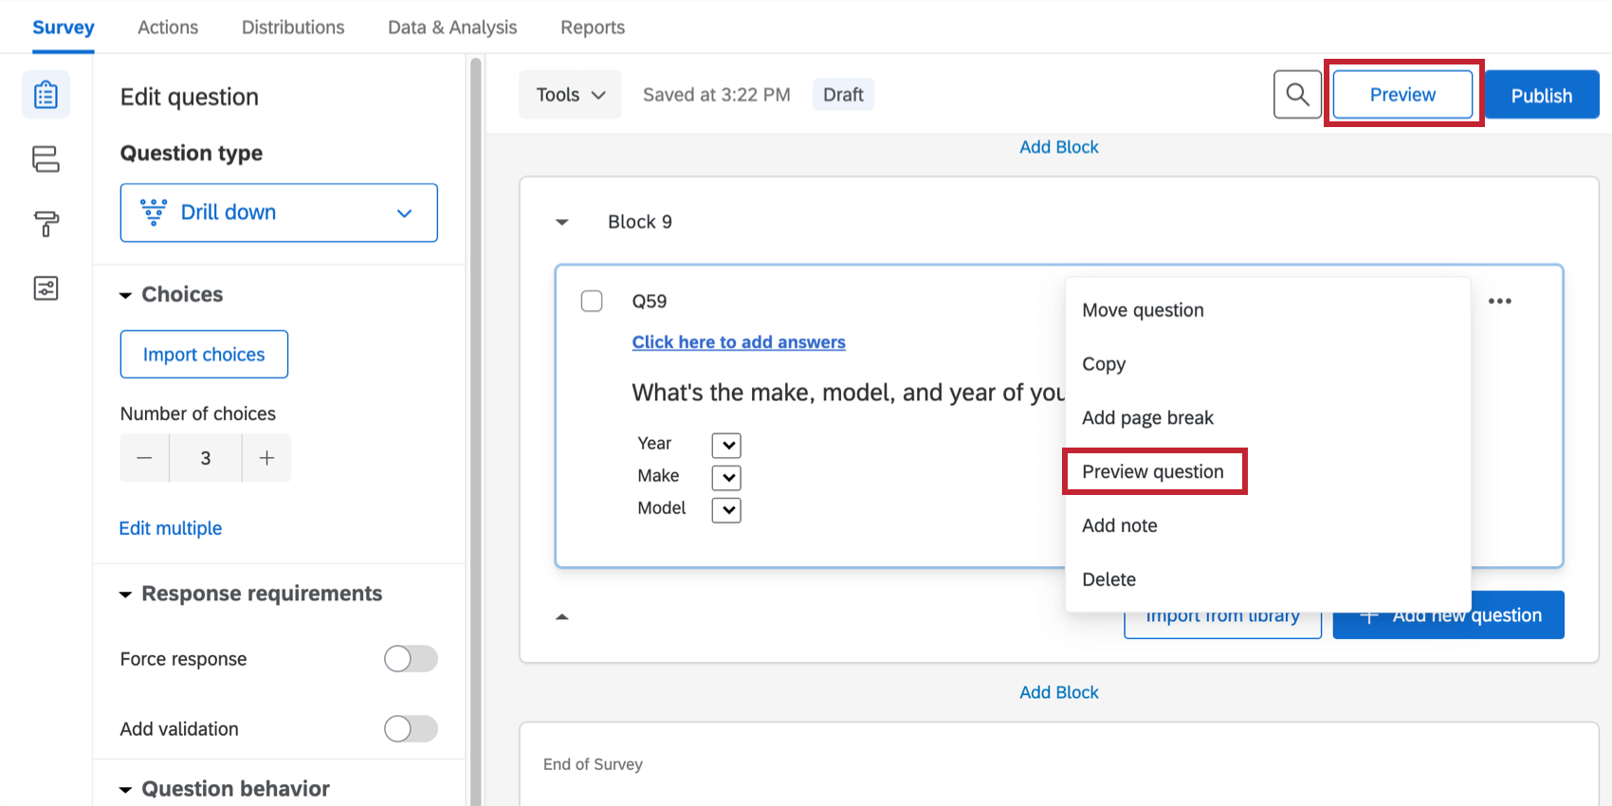Image resolution: width=1612 pixels, height=806 pixels.
Task: Open the Tools dropdown menu
Action: (x=570, y=95)
